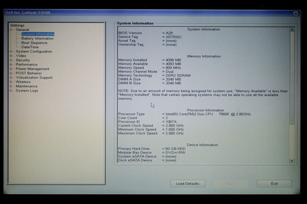Click the Processor Information heading

click(x=205, y=110)
